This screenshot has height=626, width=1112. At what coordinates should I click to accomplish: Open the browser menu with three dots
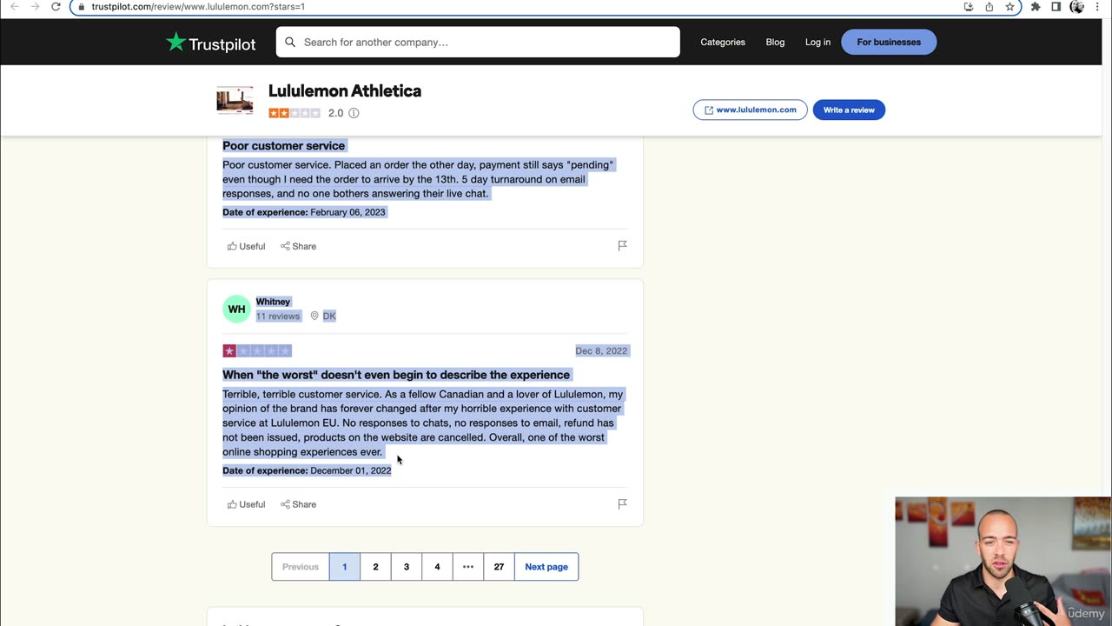pyautogui.click(x=1098, y=6)
